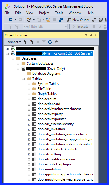Expand the dbo.aicopilot_aiplugin table node
The width and height of the screenshot is (109, 185).
click(29, 165)
